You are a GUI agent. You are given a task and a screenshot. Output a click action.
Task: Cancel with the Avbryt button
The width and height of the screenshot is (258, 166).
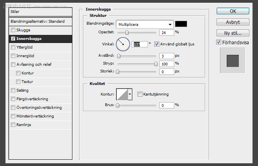[233, 22]
